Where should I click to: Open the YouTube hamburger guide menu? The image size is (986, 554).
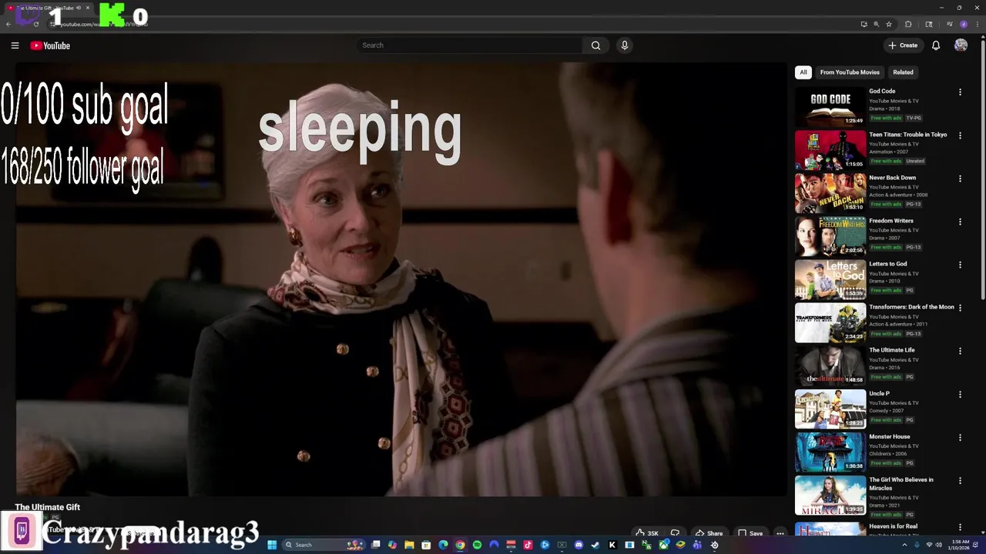15,45
